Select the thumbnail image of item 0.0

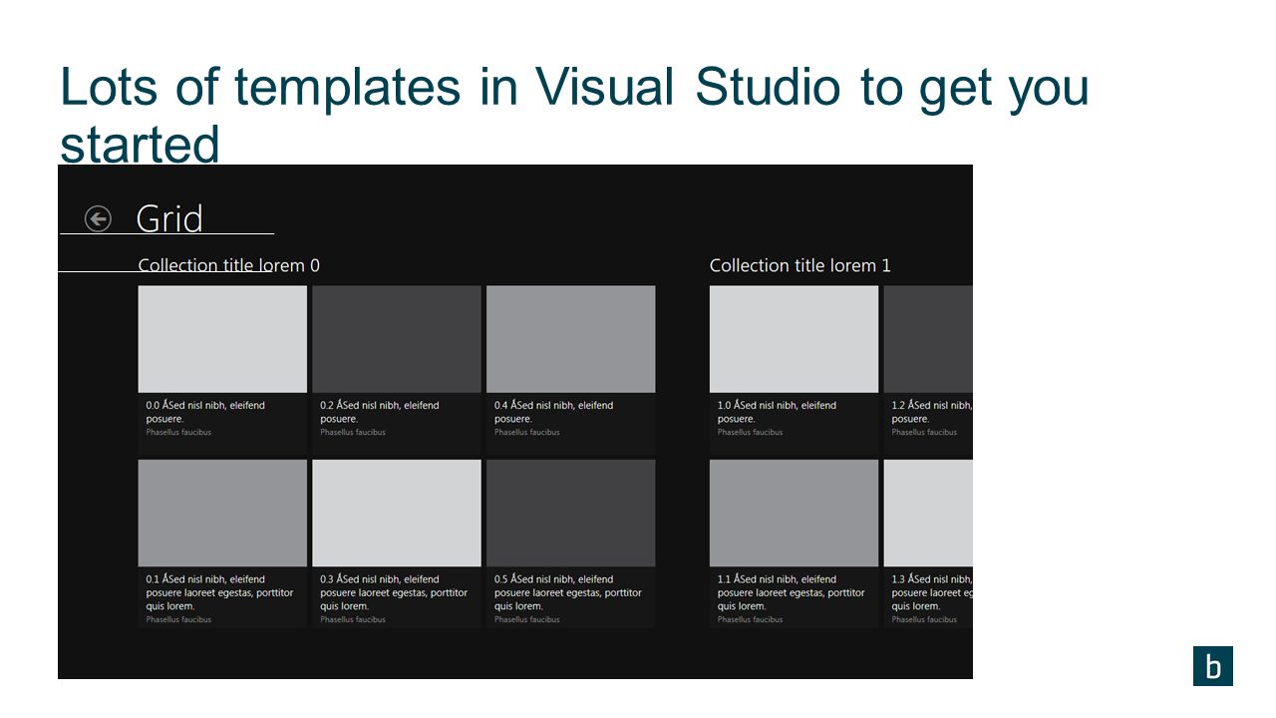[x=222, y=339]
